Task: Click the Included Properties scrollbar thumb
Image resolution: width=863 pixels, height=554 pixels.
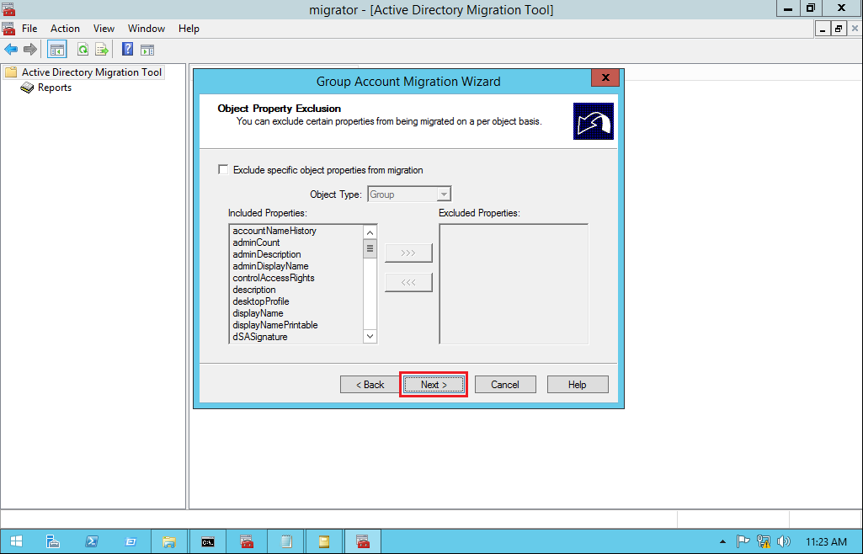Action: 370,248
